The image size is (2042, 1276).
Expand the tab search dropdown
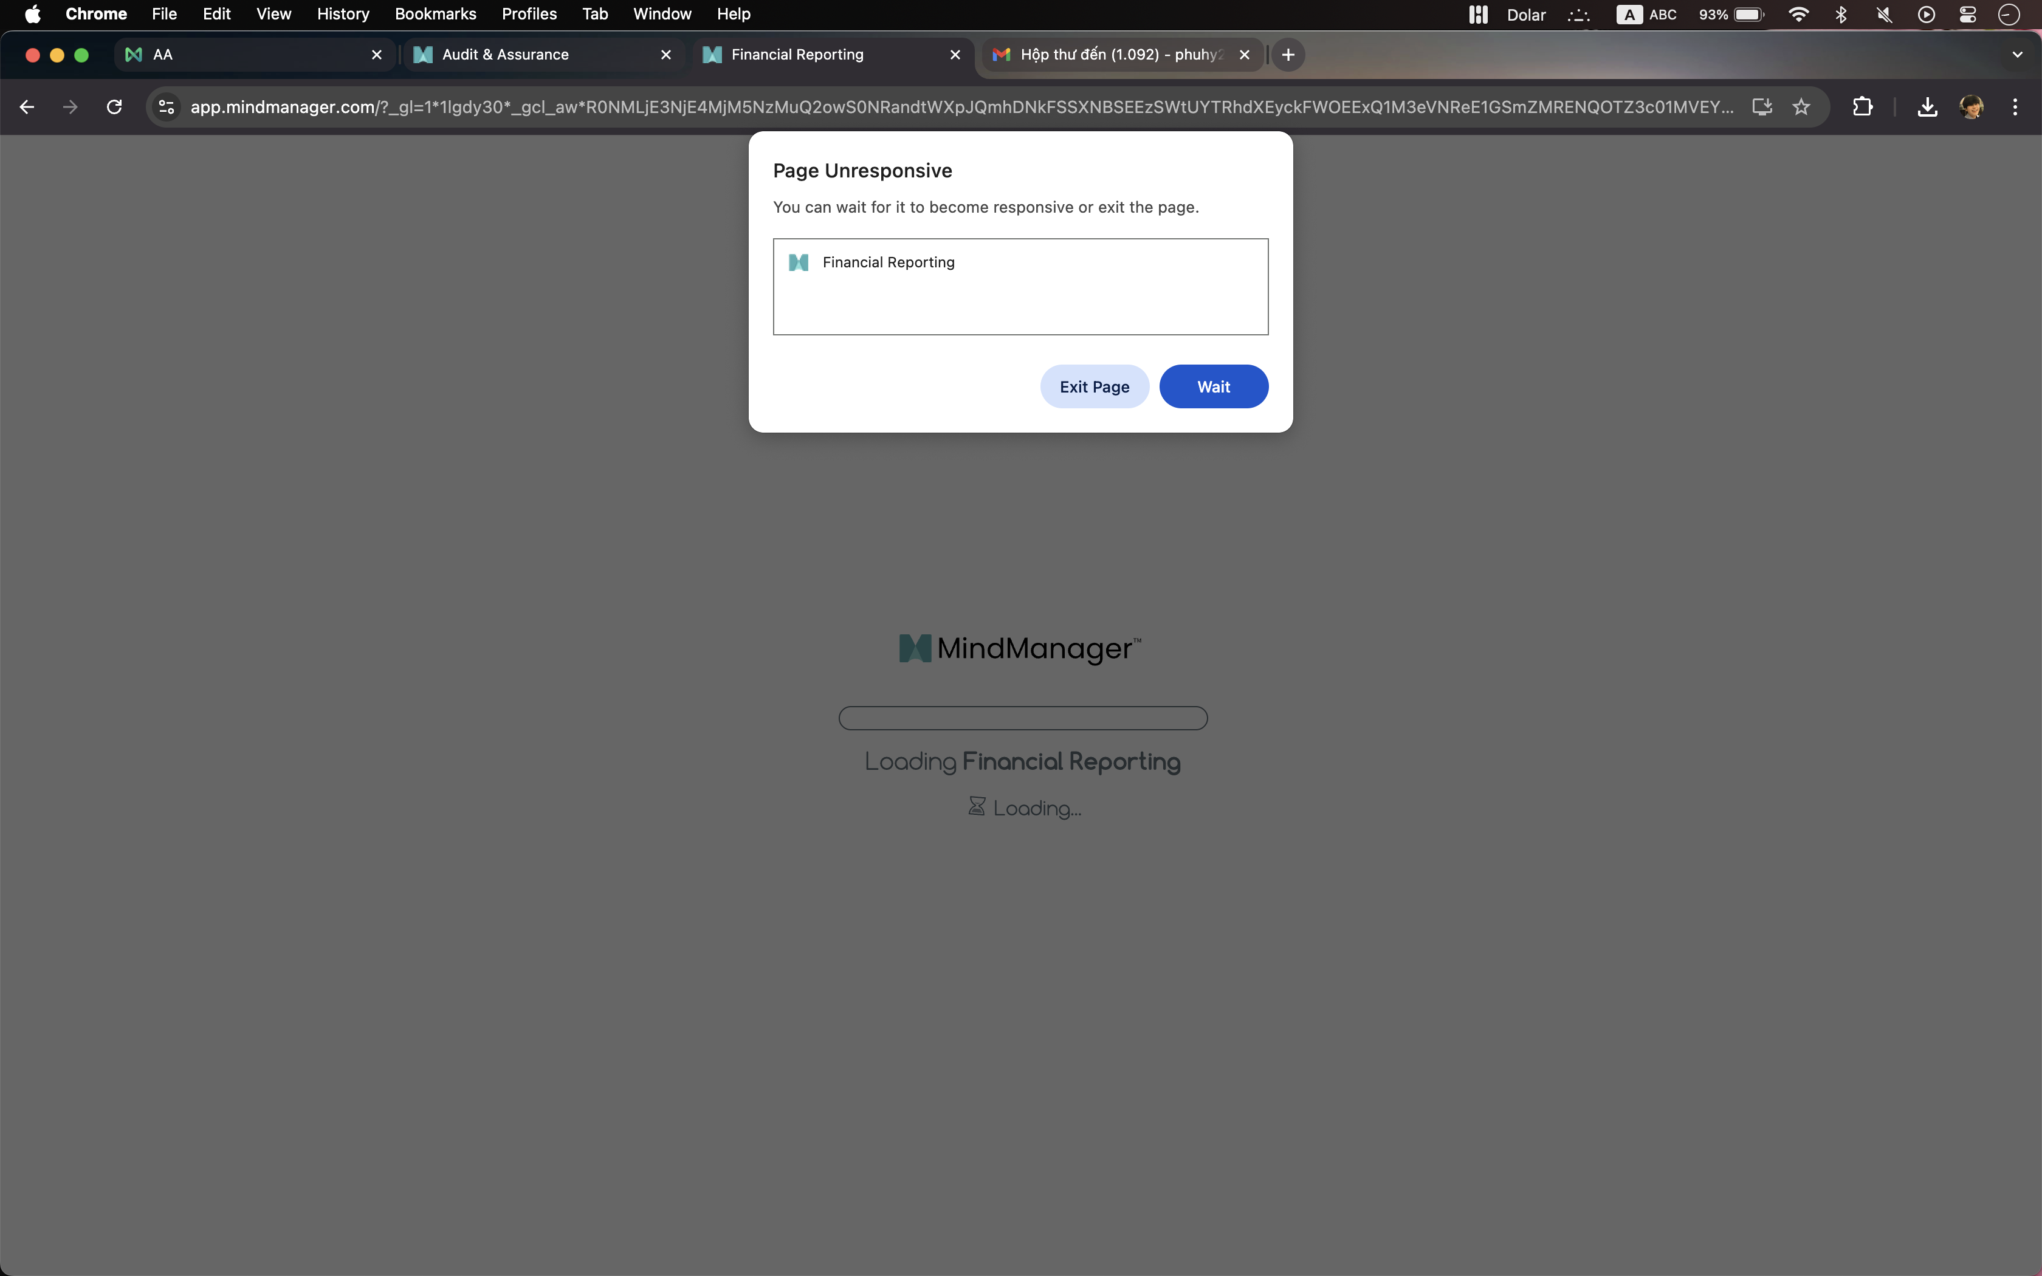point(2018,55)
